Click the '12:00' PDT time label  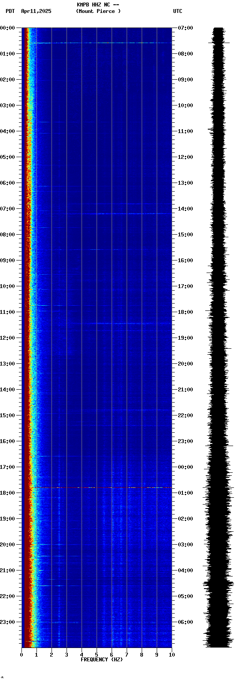click(x=7, y=338)
